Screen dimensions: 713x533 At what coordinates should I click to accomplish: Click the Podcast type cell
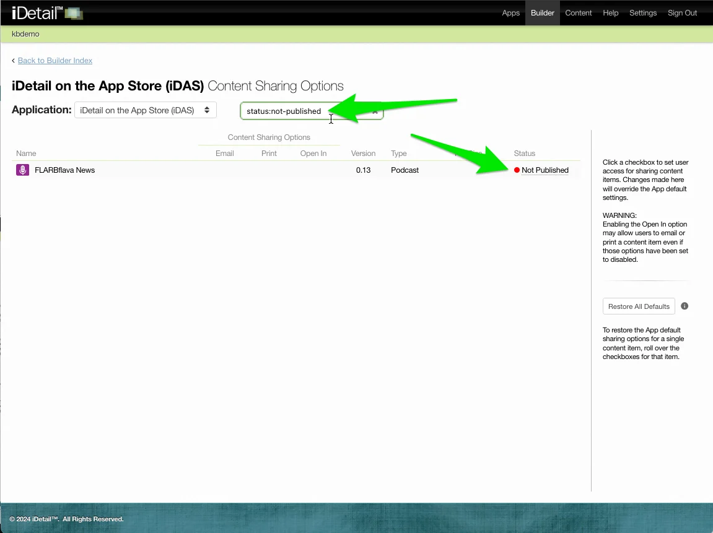tap(405, 170)
